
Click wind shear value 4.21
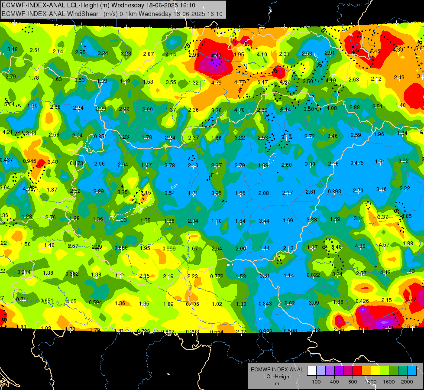(7, 132)
